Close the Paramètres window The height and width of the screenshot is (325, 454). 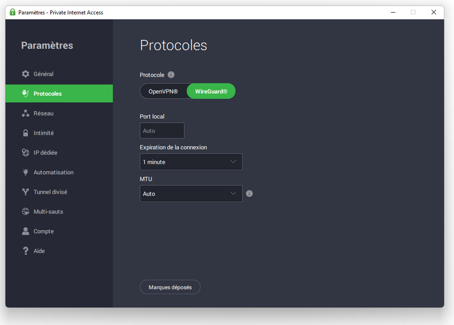click(x=433, y=12)
